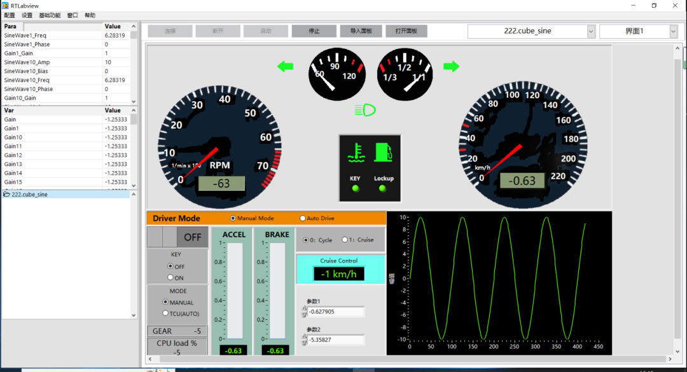Click the 连接 connect button

[170, 31]
